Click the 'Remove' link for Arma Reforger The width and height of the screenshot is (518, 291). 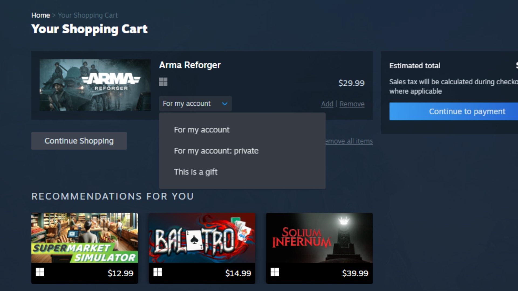352,104
